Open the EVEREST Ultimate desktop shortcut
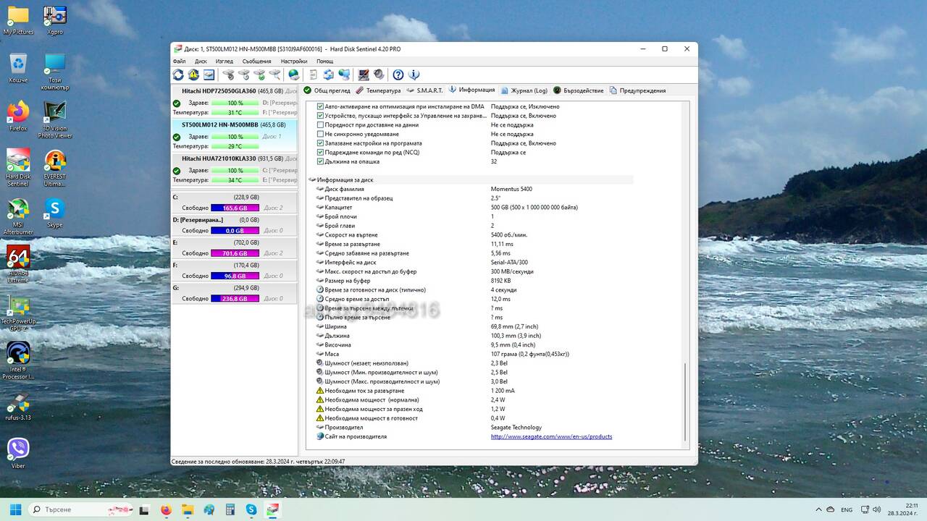This screenshot has height=521, width=927. point(55,168)
